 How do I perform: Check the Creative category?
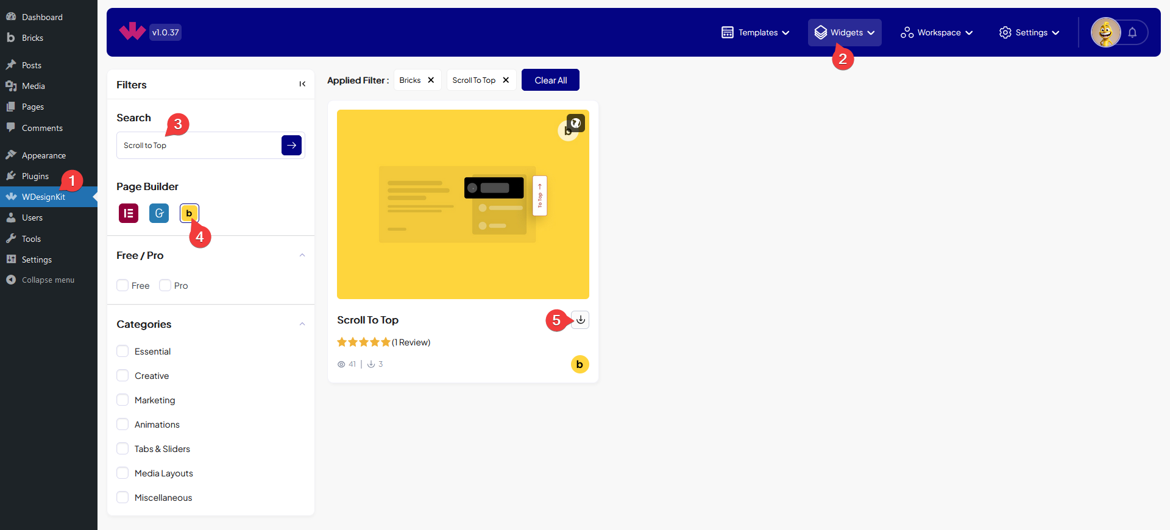pyautogui.click(x=122, y=375)
